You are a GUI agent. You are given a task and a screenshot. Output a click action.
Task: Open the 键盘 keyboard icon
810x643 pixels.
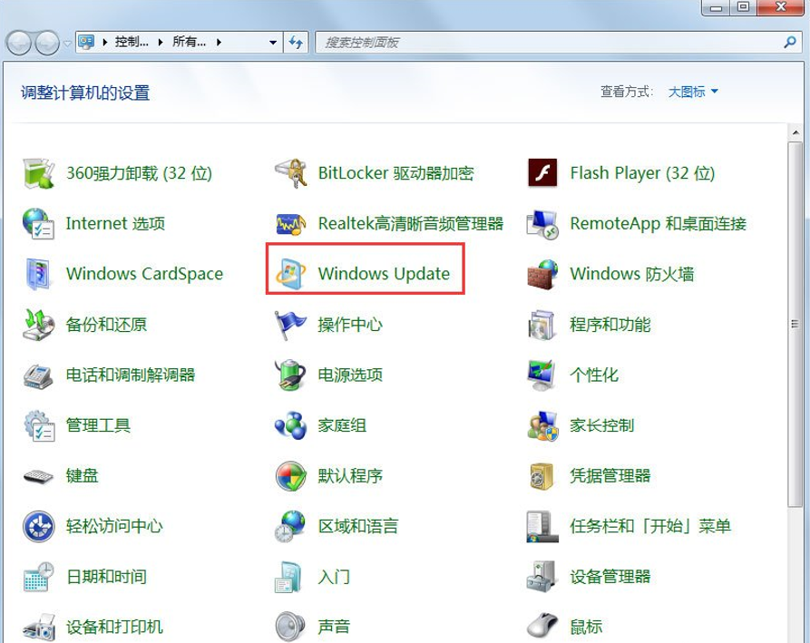(38, 476)
